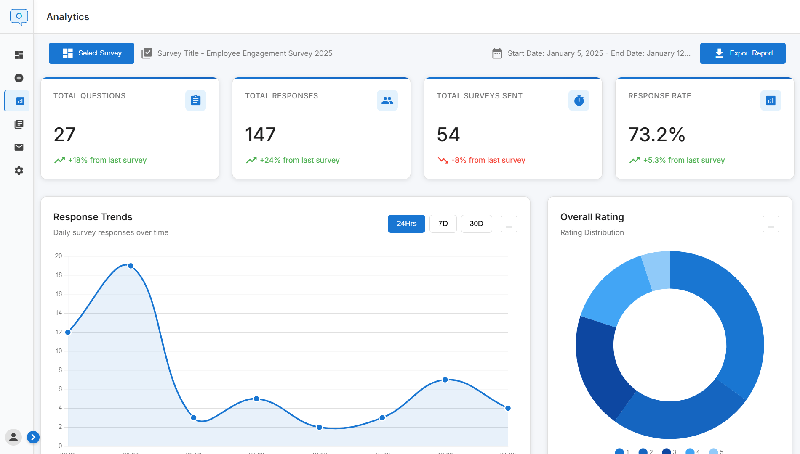This screenshot has height=454, width=800.
Task: Open settings via the gear icon
Action: point(19,170)
